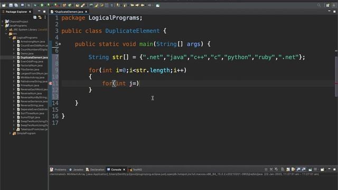Click the magnifier Quick Access search icon

319,5
